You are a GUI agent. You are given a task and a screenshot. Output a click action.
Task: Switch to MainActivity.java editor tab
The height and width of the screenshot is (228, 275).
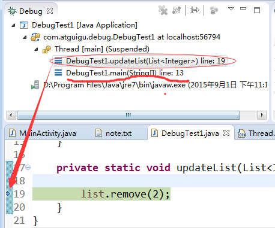(43, 133)
